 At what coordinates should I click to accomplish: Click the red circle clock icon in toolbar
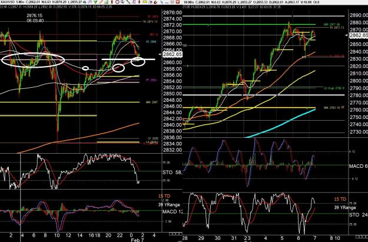coord(117,2)
